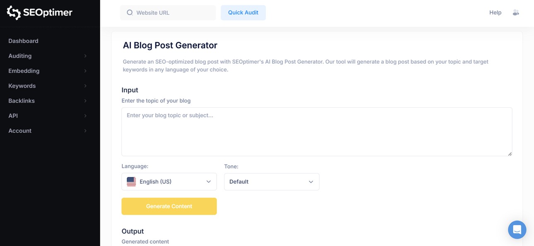Expand the Keywords chevron arrow
The image size is (534, 246).
click(85, 86)
